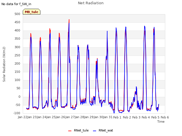Screen dimensions: 182x136
Task: Click the Jan 29 peak near 230 W/m2
Action: point(97,58)
